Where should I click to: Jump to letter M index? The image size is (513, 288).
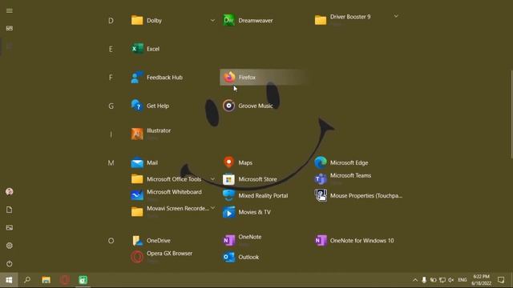(111, 162)
